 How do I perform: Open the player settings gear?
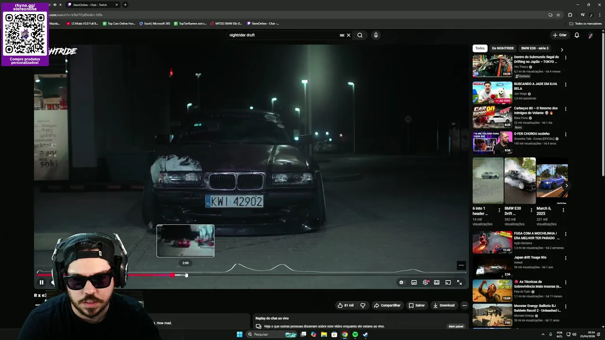click(x=425, y=282)
